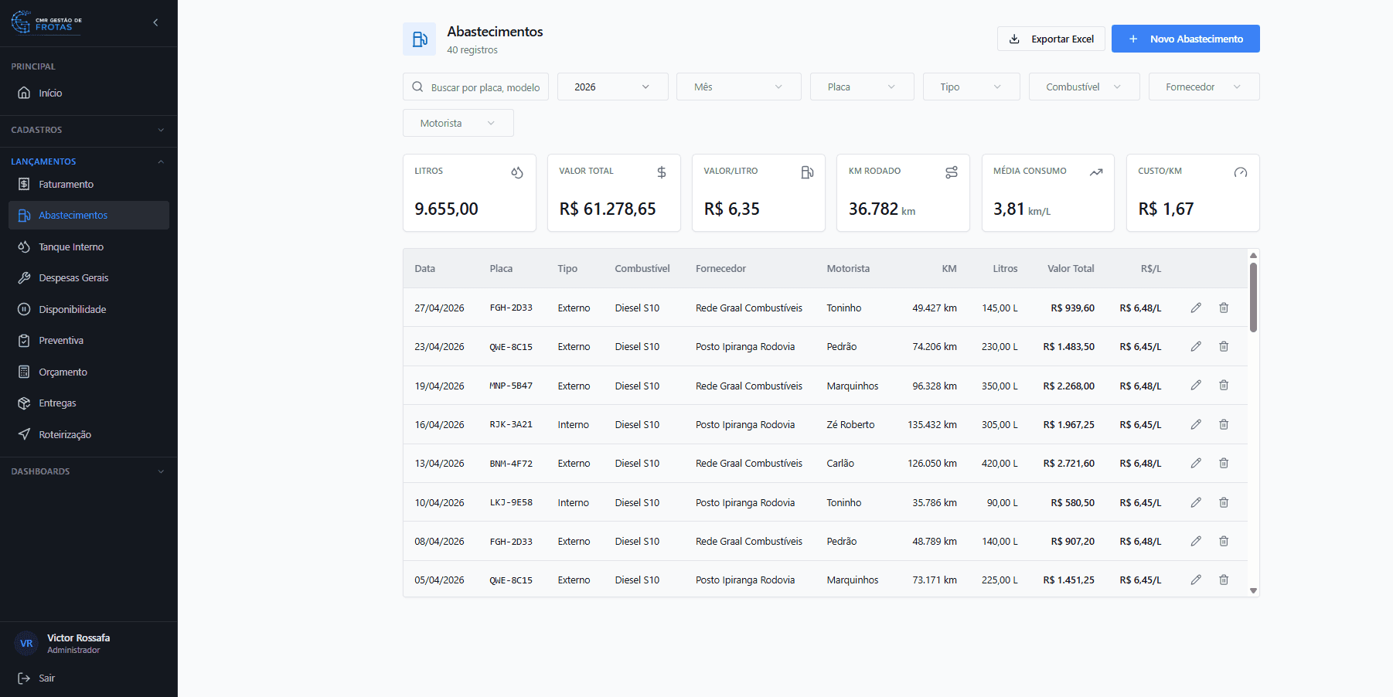Image resolution: width=1393 pixels, height=697 pixels.
Task: Click Exportar Excel button
Action: click(1051, 39)
